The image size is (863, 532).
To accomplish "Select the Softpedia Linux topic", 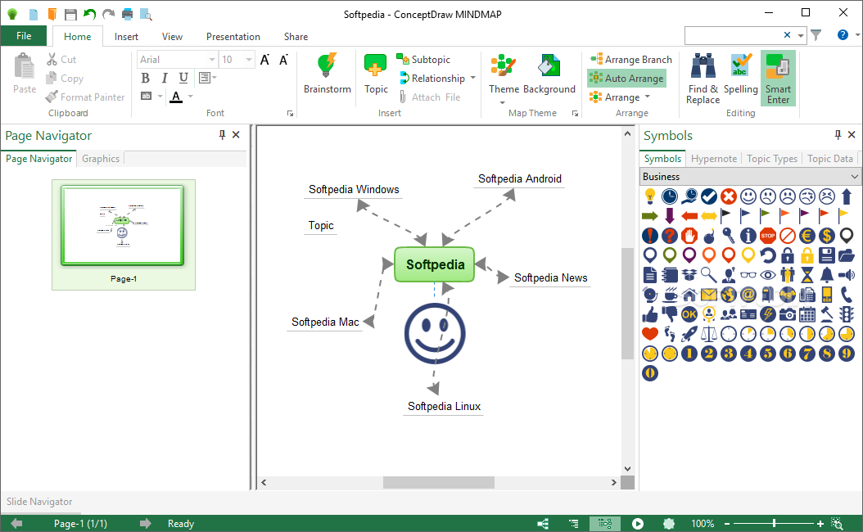I will pyautogui.click(x=444, y=406).
